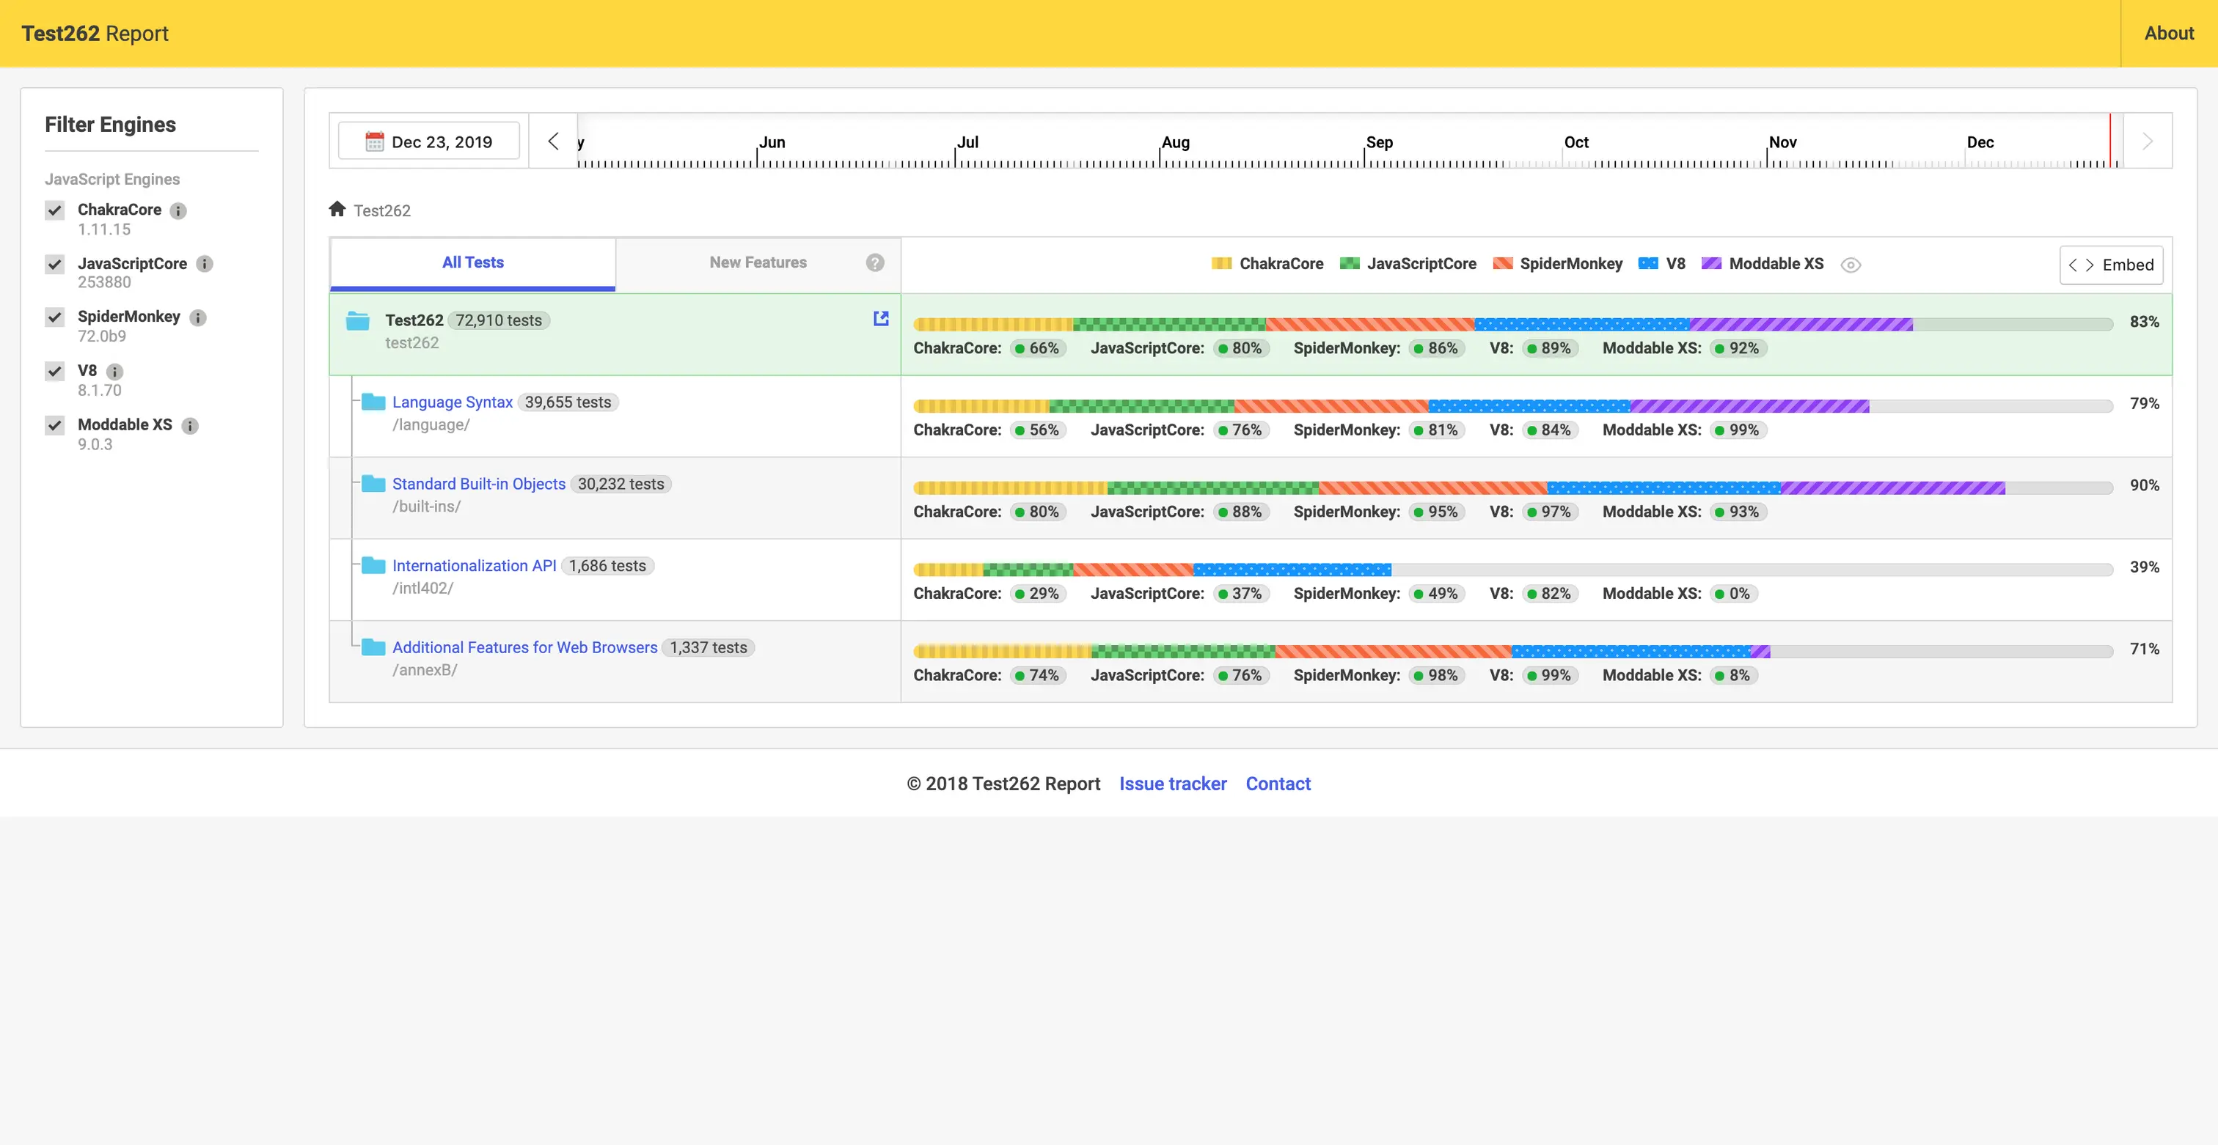
Task: Open the Issue tracker link
Action: [1172, 784]
